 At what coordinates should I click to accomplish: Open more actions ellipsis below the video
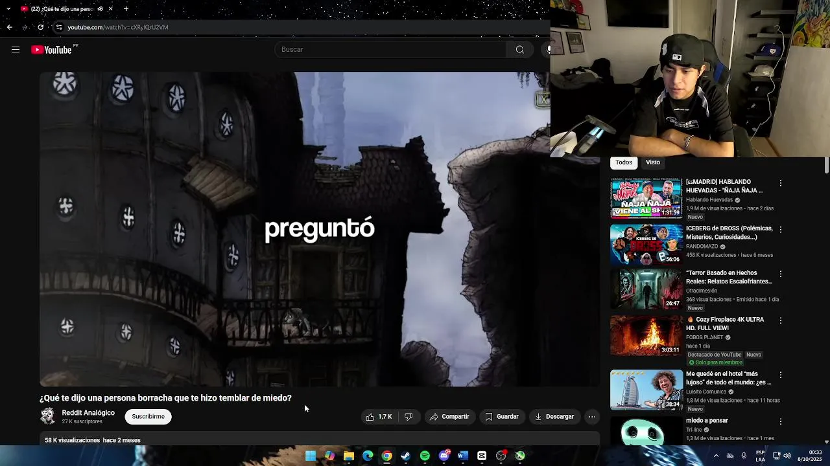[x=592, y=417]
